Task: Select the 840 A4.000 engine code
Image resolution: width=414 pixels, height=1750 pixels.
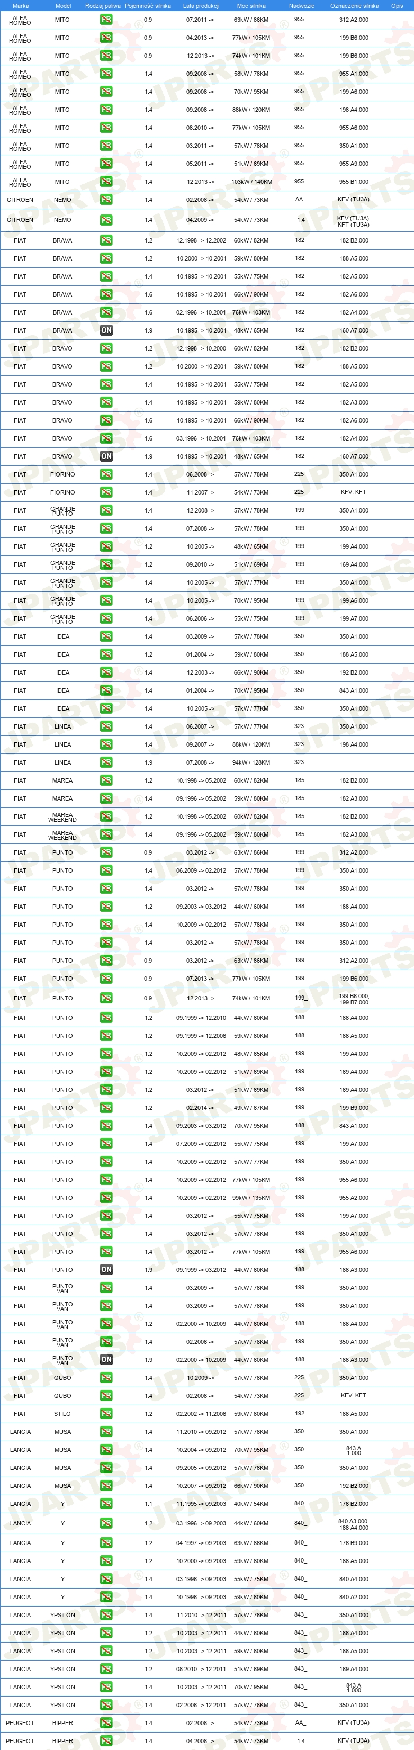Action: click(x=354, y=1579)
